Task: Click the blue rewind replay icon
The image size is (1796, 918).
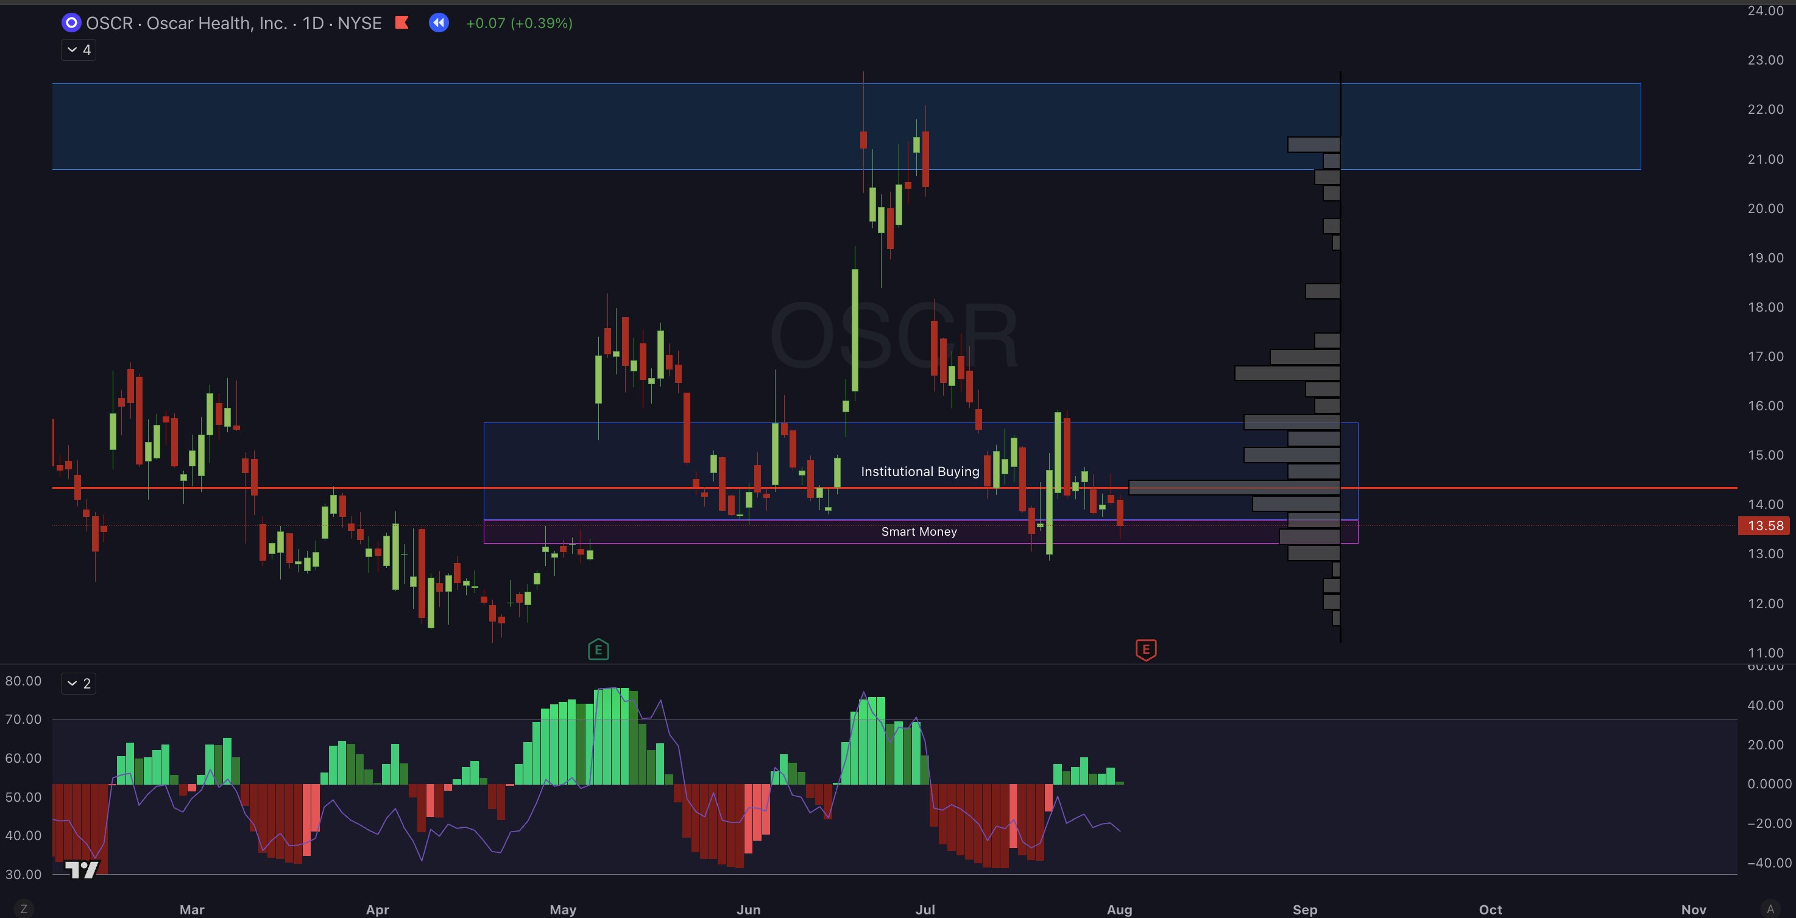Action: coord(439,23)
